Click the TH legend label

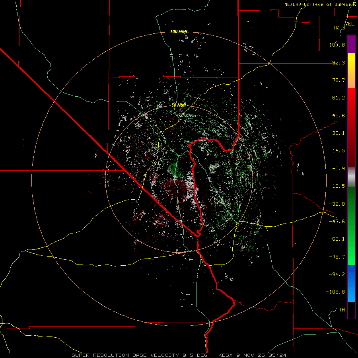coord(342,310)
